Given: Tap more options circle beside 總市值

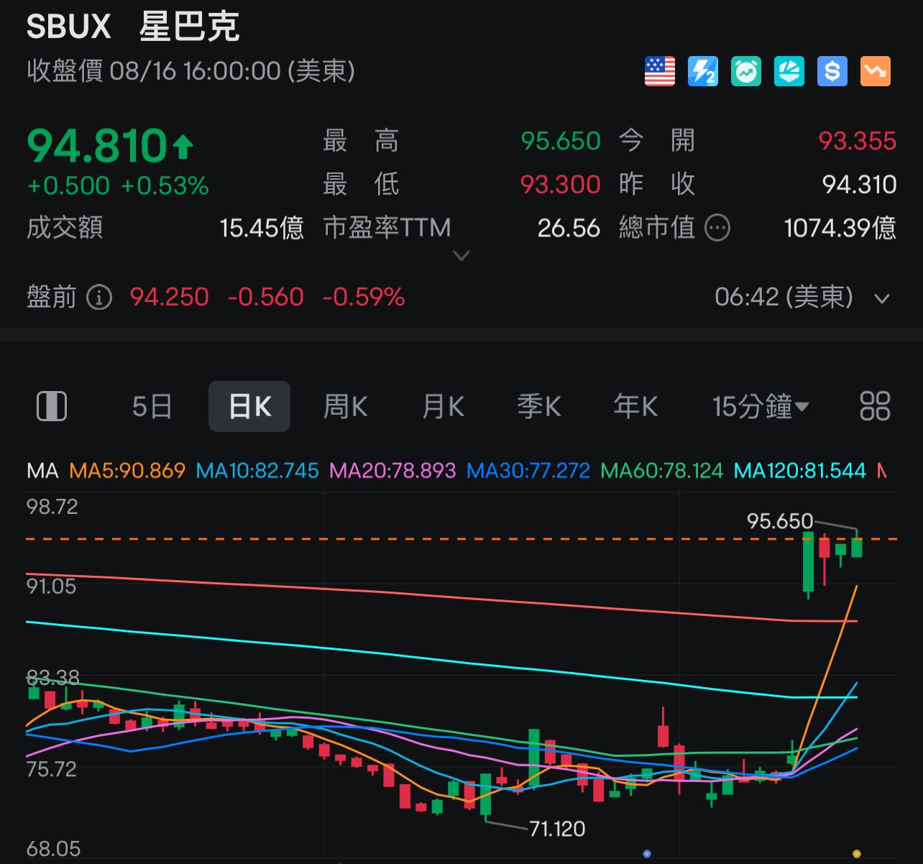Looking at the screenshot, I should [717, 229].
